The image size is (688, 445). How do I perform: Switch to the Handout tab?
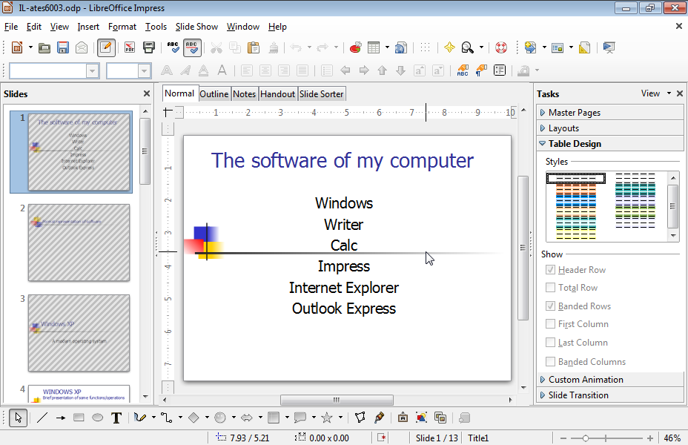277,94
